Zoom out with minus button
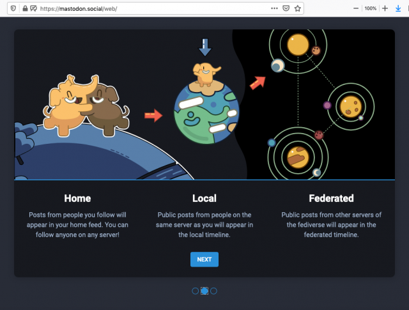 [356, 8]
